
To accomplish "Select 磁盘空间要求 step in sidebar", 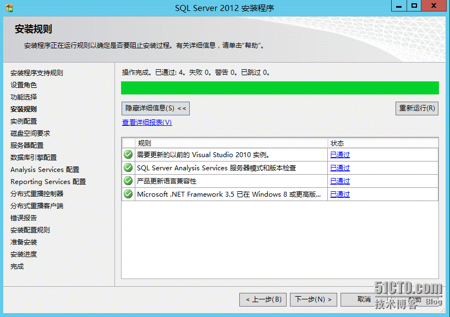I will pyautogui.click(x=30, y=134).
